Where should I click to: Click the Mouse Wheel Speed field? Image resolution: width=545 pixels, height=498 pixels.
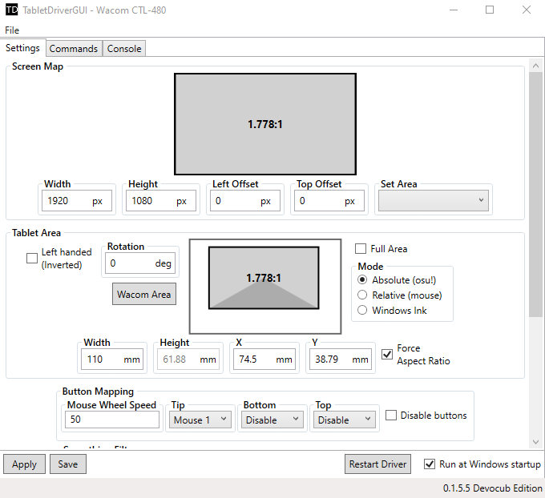point(112,420)
